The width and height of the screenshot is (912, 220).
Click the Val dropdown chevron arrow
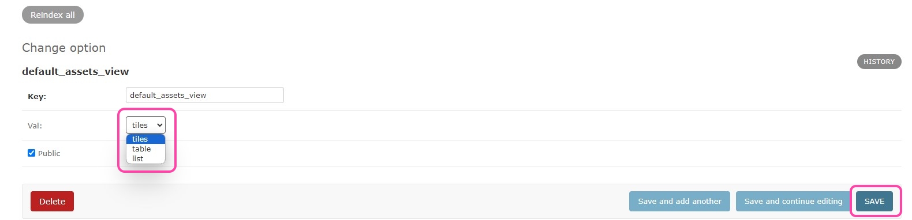pyautogui.click(x=160, y=125)
